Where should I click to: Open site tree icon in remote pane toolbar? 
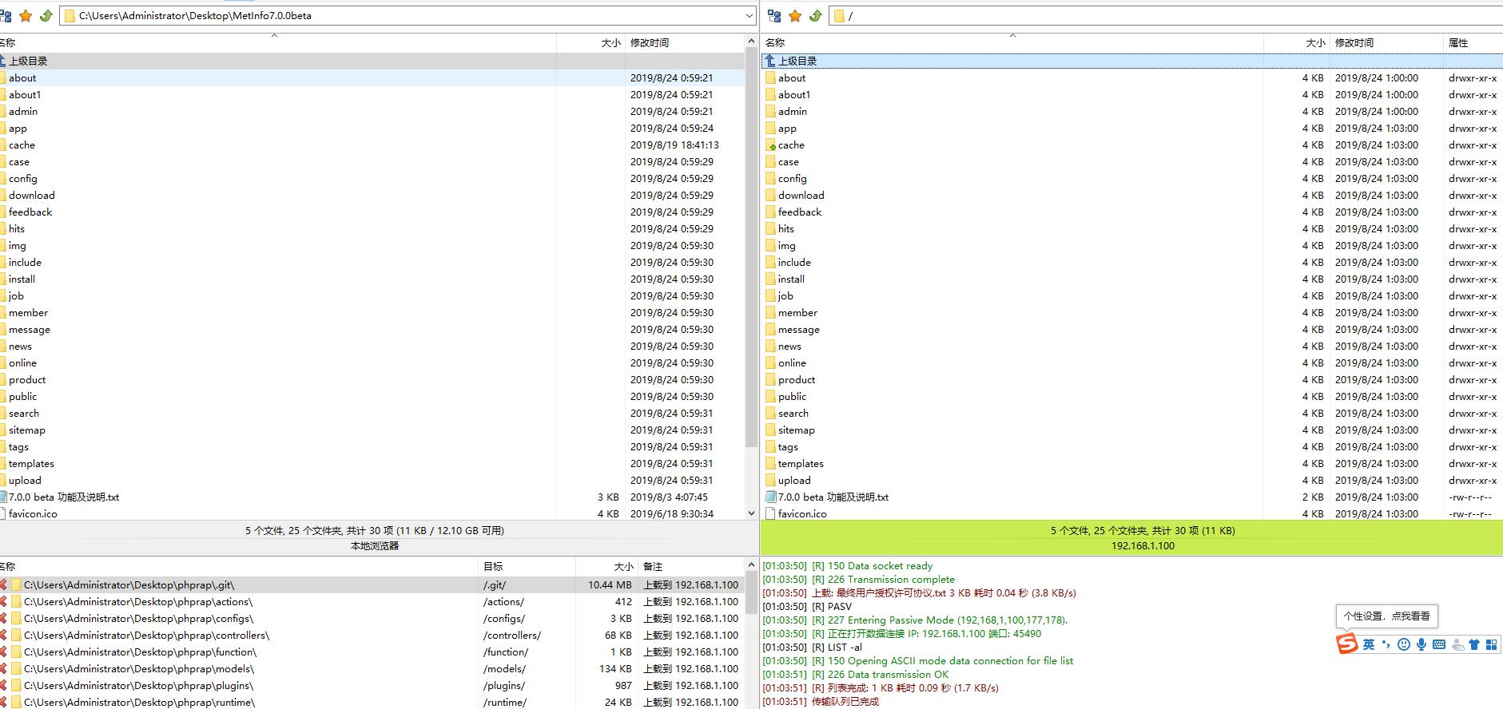point(773,16)
